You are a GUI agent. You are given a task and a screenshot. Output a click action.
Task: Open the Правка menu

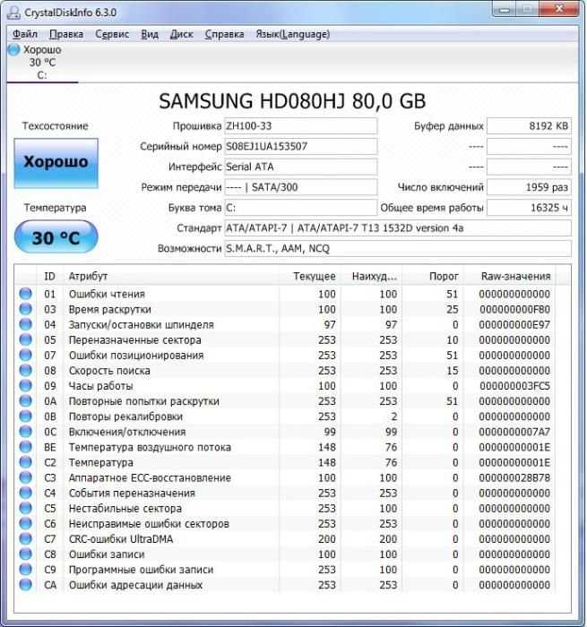pos(66,34)
